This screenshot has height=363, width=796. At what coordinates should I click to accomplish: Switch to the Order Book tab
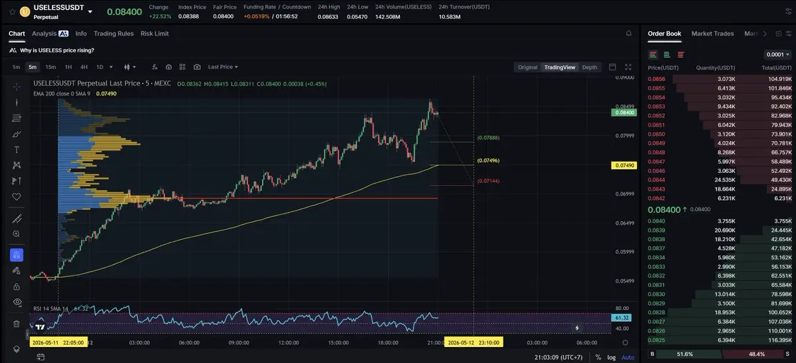(x=664, y=34)
